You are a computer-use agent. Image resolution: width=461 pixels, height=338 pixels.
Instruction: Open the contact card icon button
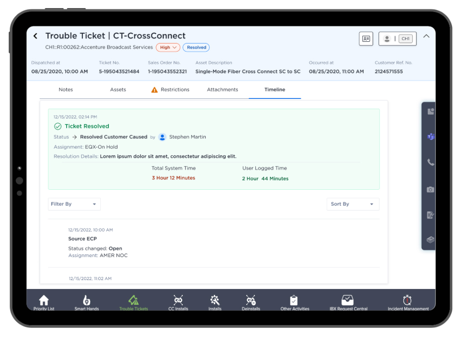(366, 39)
